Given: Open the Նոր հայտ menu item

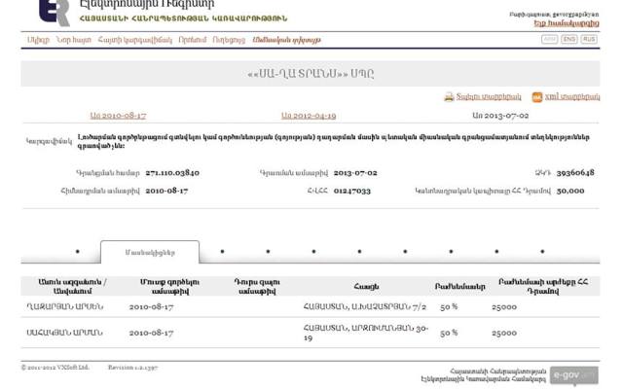Looking at the screenshot, I should 72,40.
